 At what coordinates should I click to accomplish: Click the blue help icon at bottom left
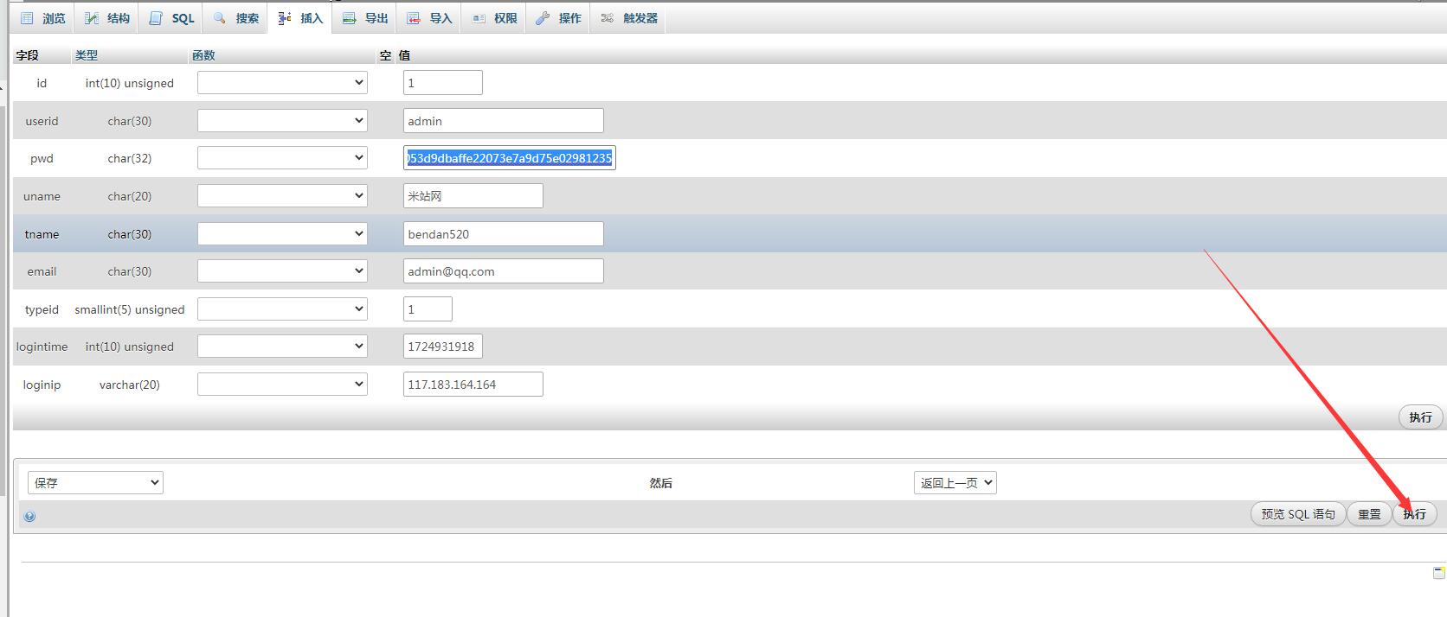coord(29,517)
